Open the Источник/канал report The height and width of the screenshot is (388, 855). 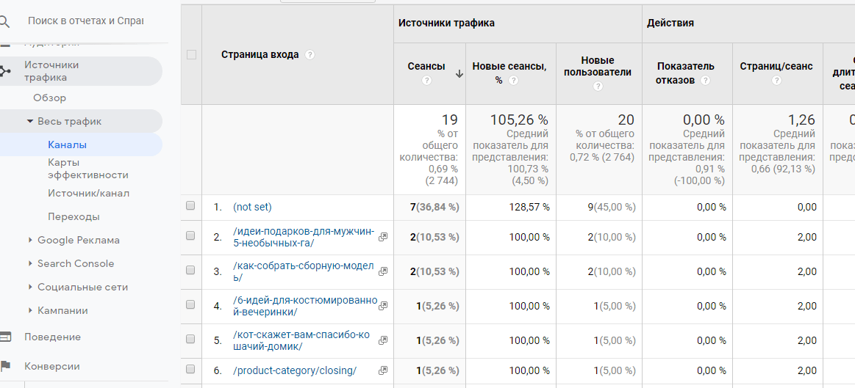(88, 194)
